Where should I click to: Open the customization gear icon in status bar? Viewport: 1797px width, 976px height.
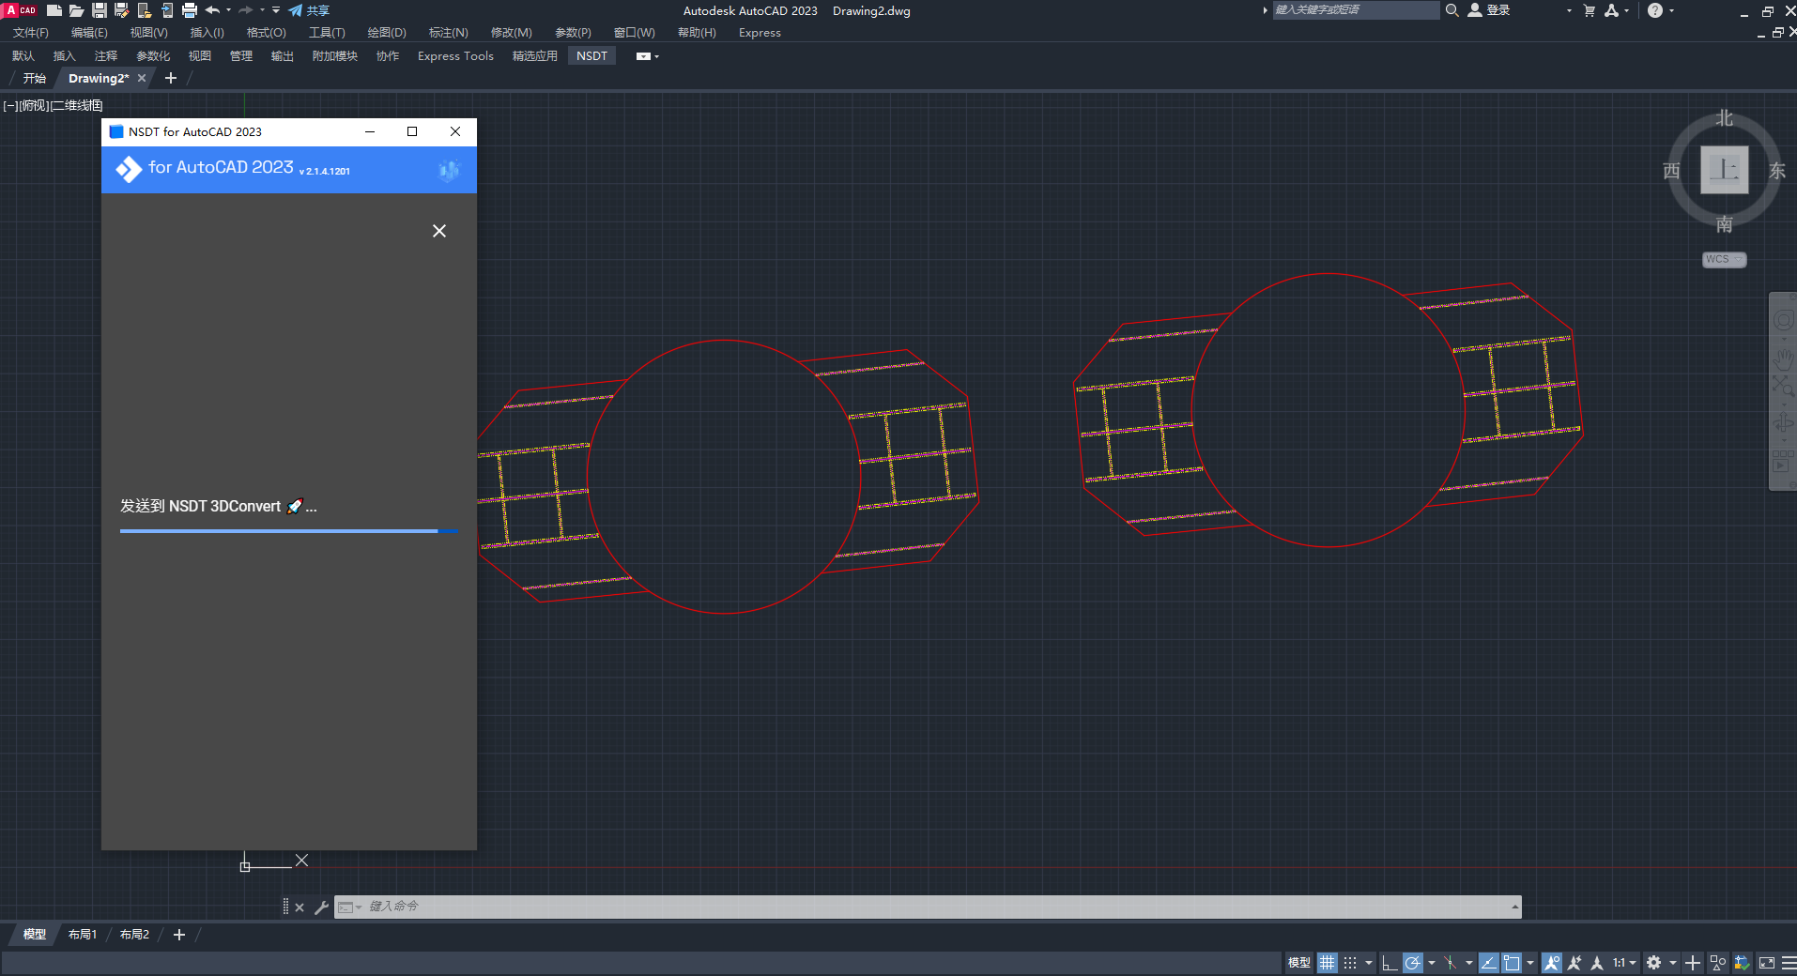coord(1654,962)
